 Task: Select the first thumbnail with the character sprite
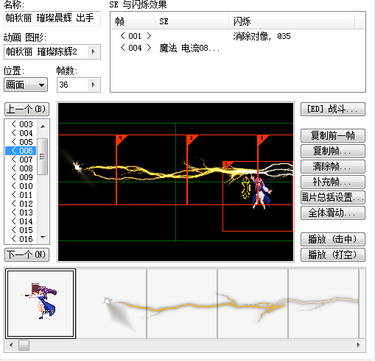41,304
